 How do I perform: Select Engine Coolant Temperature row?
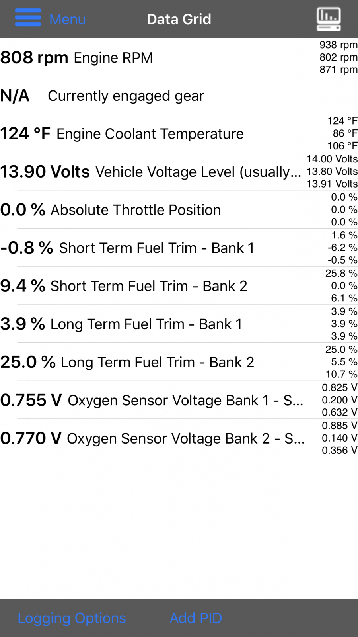[x=179, y=133]
